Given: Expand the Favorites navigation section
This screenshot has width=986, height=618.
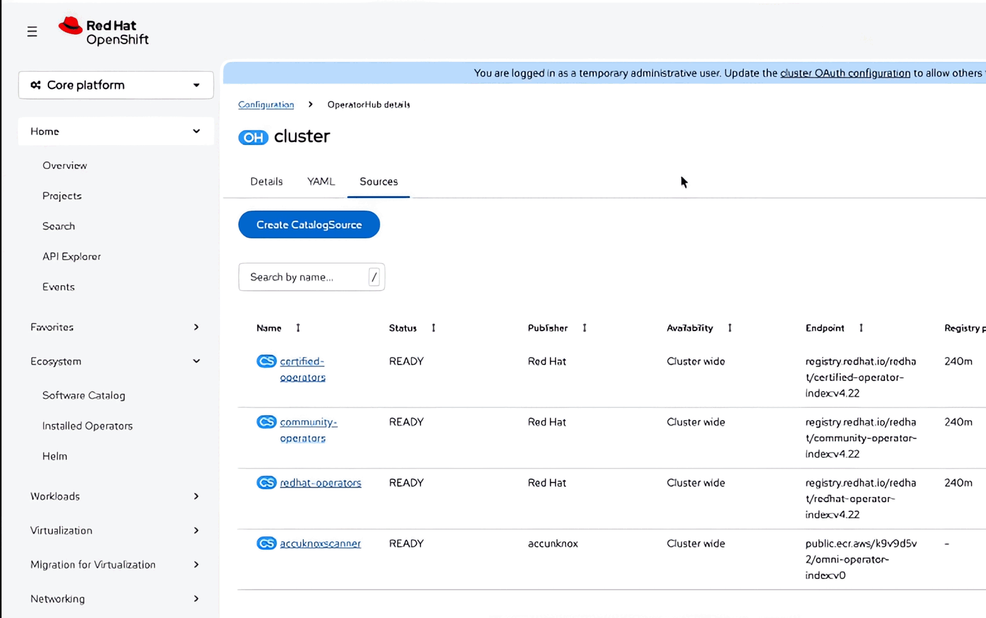Looking at the screenshot, I should click(x=116, y=327).
